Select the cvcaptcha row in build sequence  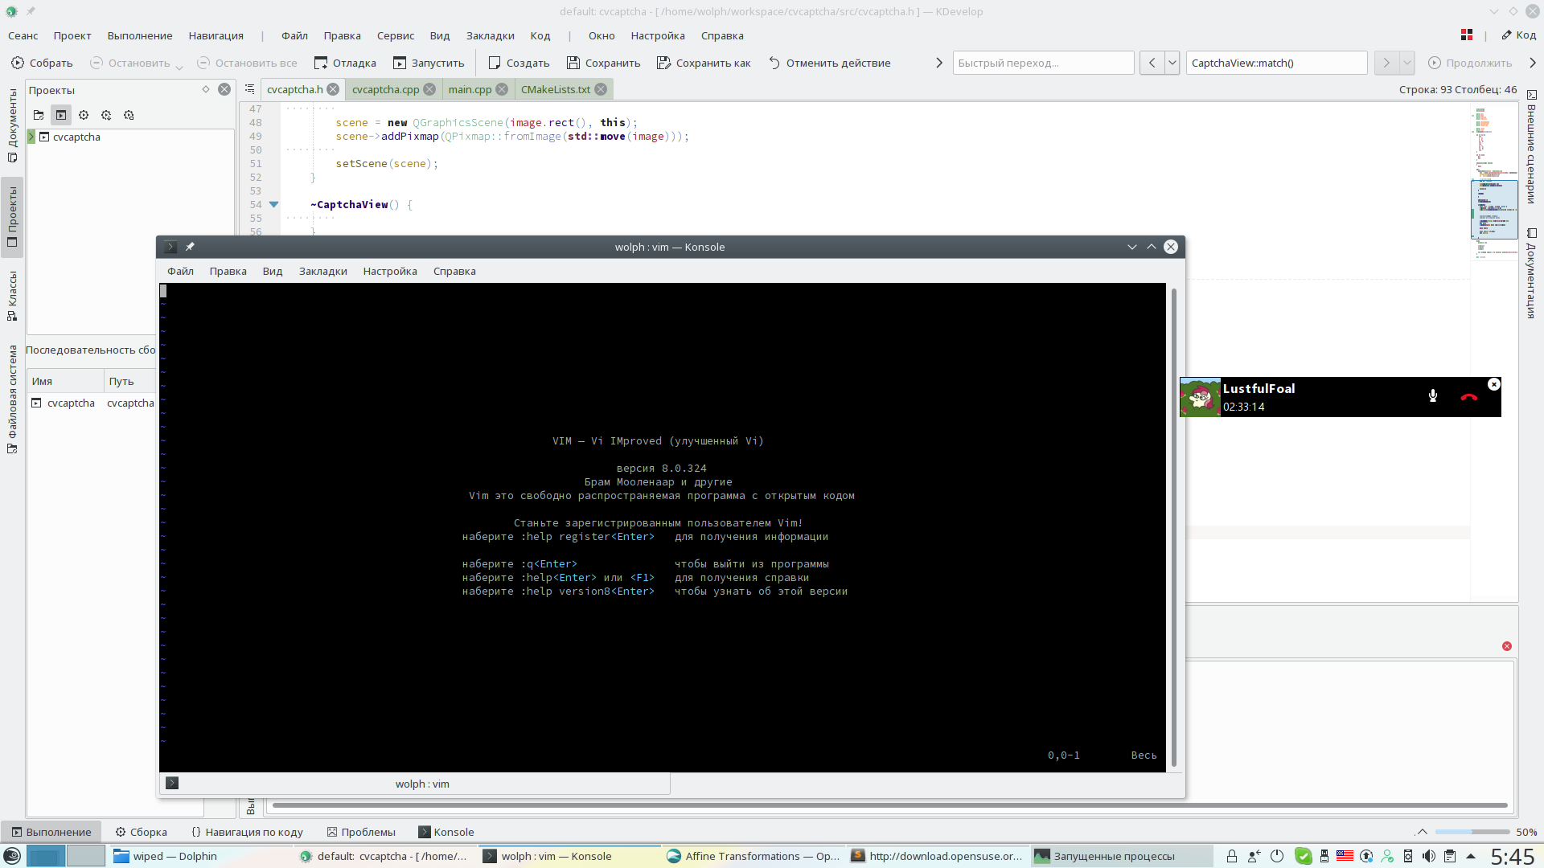92,403
